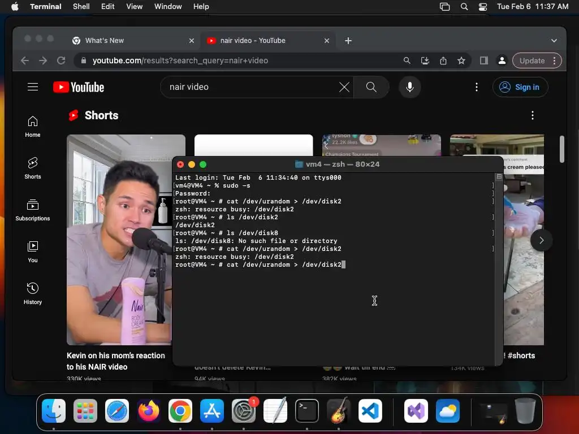The image size is (579, 434).
Task: Open Firefox from the Dock
Action: pyautogui.click(x=149, y=411)
